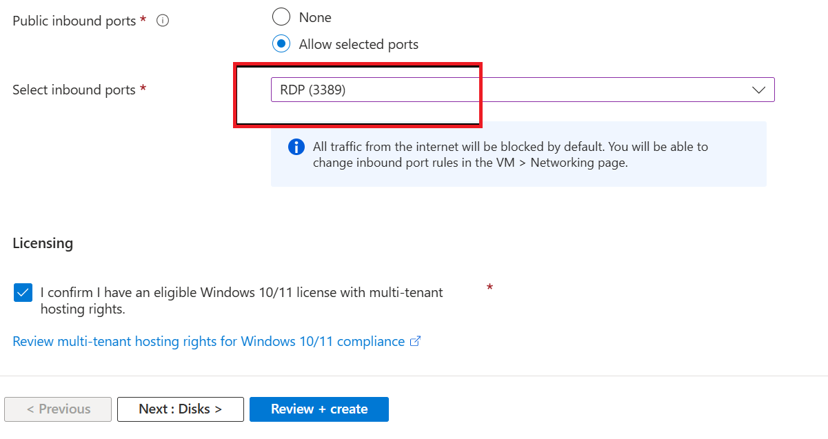Click the external link icon after the compliance link
Viewport: 828px width, 439px height.
(x=416, y=341)
